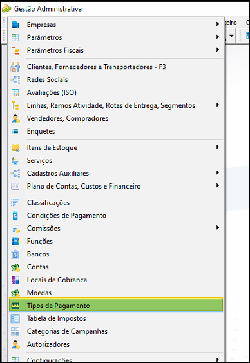Screen dimensions: 250x363
Task: Expand the Comissões submenu arrow
Action: (x=217, y=228)
